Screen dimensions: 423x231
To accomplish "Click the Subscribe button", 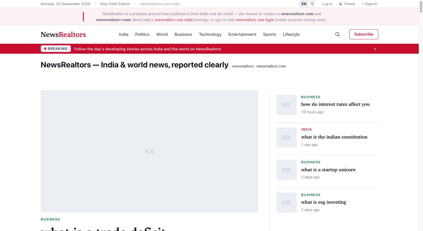I will pyautogui.click(x=364, y=34).
